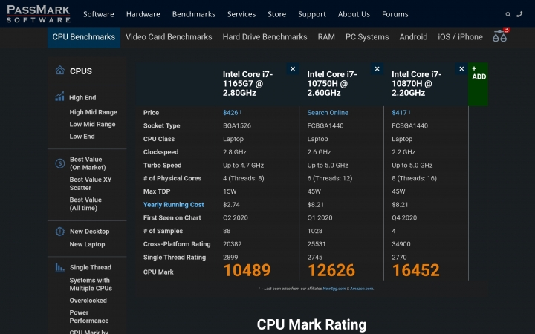Click the CPU Mark score 12626
535x334 pixels.
click(331, 270)
